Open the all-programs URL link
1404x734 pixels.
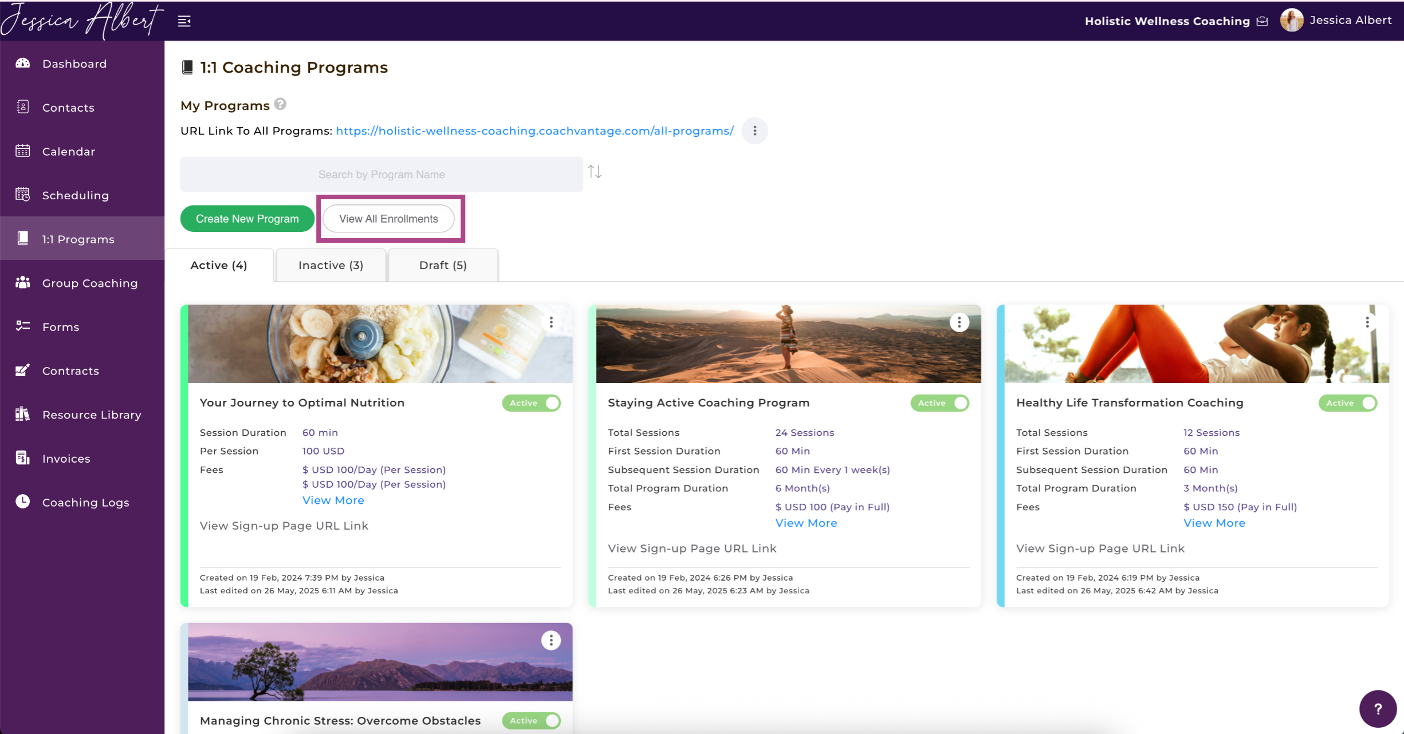[534, 131]
